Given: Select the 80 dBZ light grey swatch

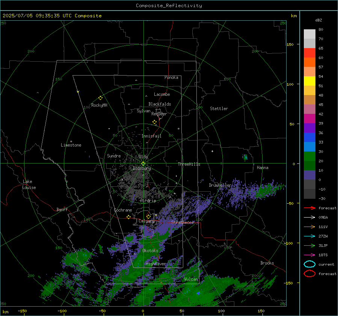Looking at the screenshot, I should pos(309,34).
